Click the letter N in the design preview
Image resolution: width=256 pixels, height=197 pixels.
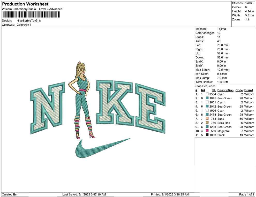point(48,108)
